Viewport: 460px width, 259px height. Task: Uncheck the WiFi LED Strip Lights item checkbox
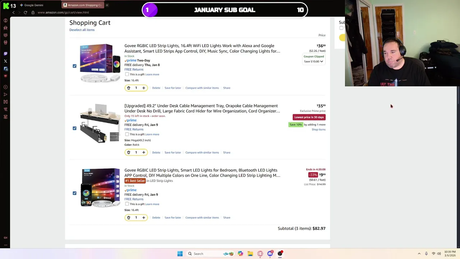point(74,66)
